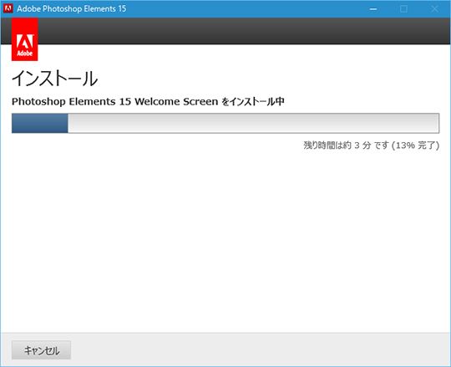Click the red Adobe logo badge
The width and height of the screenshot is (451, 367).
[x=25, y=39]
